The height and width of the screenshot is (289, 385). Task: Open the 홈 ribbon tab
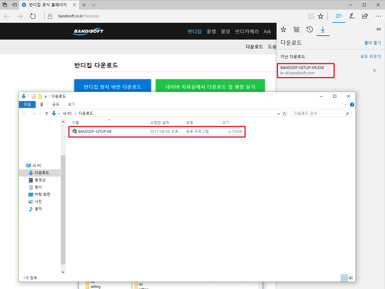[x=42, y=104]
